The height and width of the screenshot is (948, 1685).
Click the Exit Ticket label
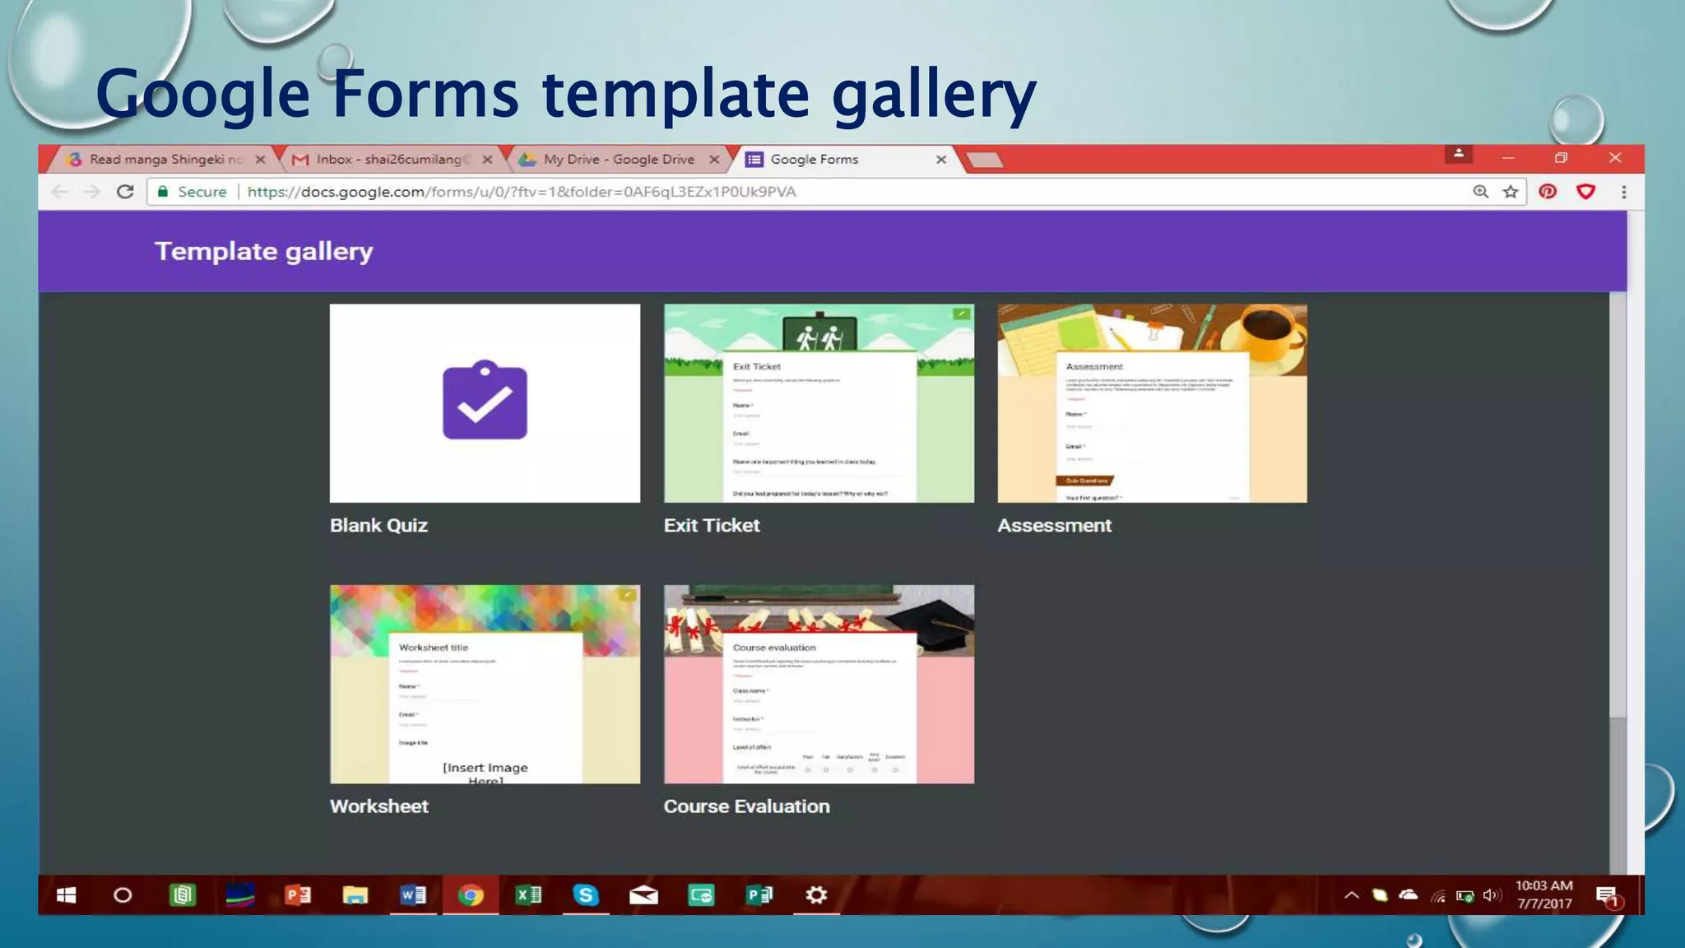tap(712, 526)
